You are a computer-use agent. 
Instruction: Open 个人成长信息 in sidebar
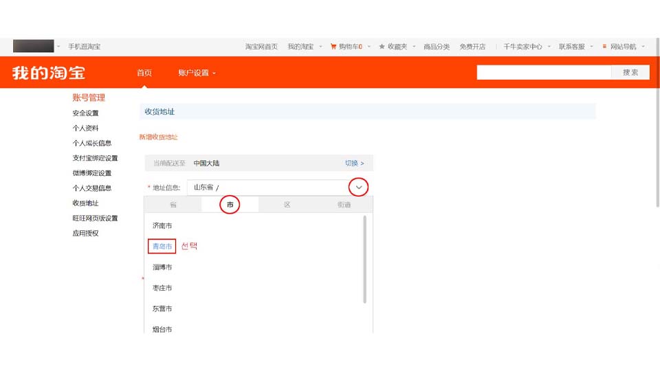point(91,143)
